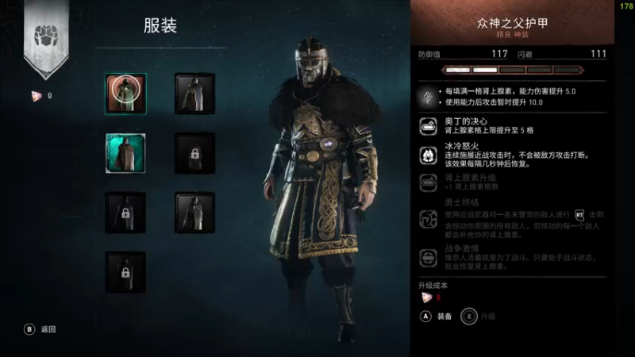Viewport: 635px width, 357px height.
Task: Click the rune stat bonus icon
Action: (428, 97)
